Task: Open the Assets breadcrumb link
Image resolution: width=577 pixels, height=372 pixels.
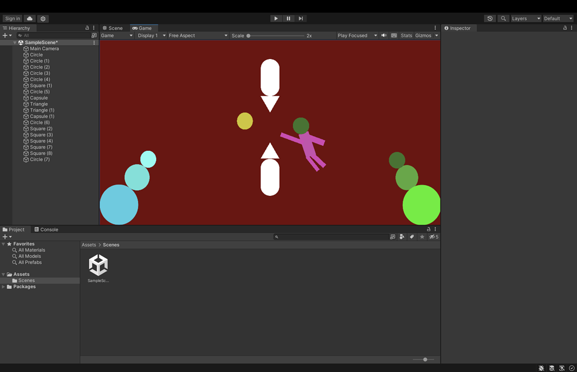Action: (89, 245)
